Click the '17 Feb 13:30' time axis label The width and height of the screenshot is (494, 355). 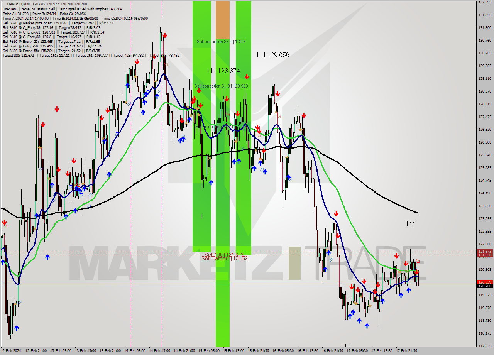[382, 351]
